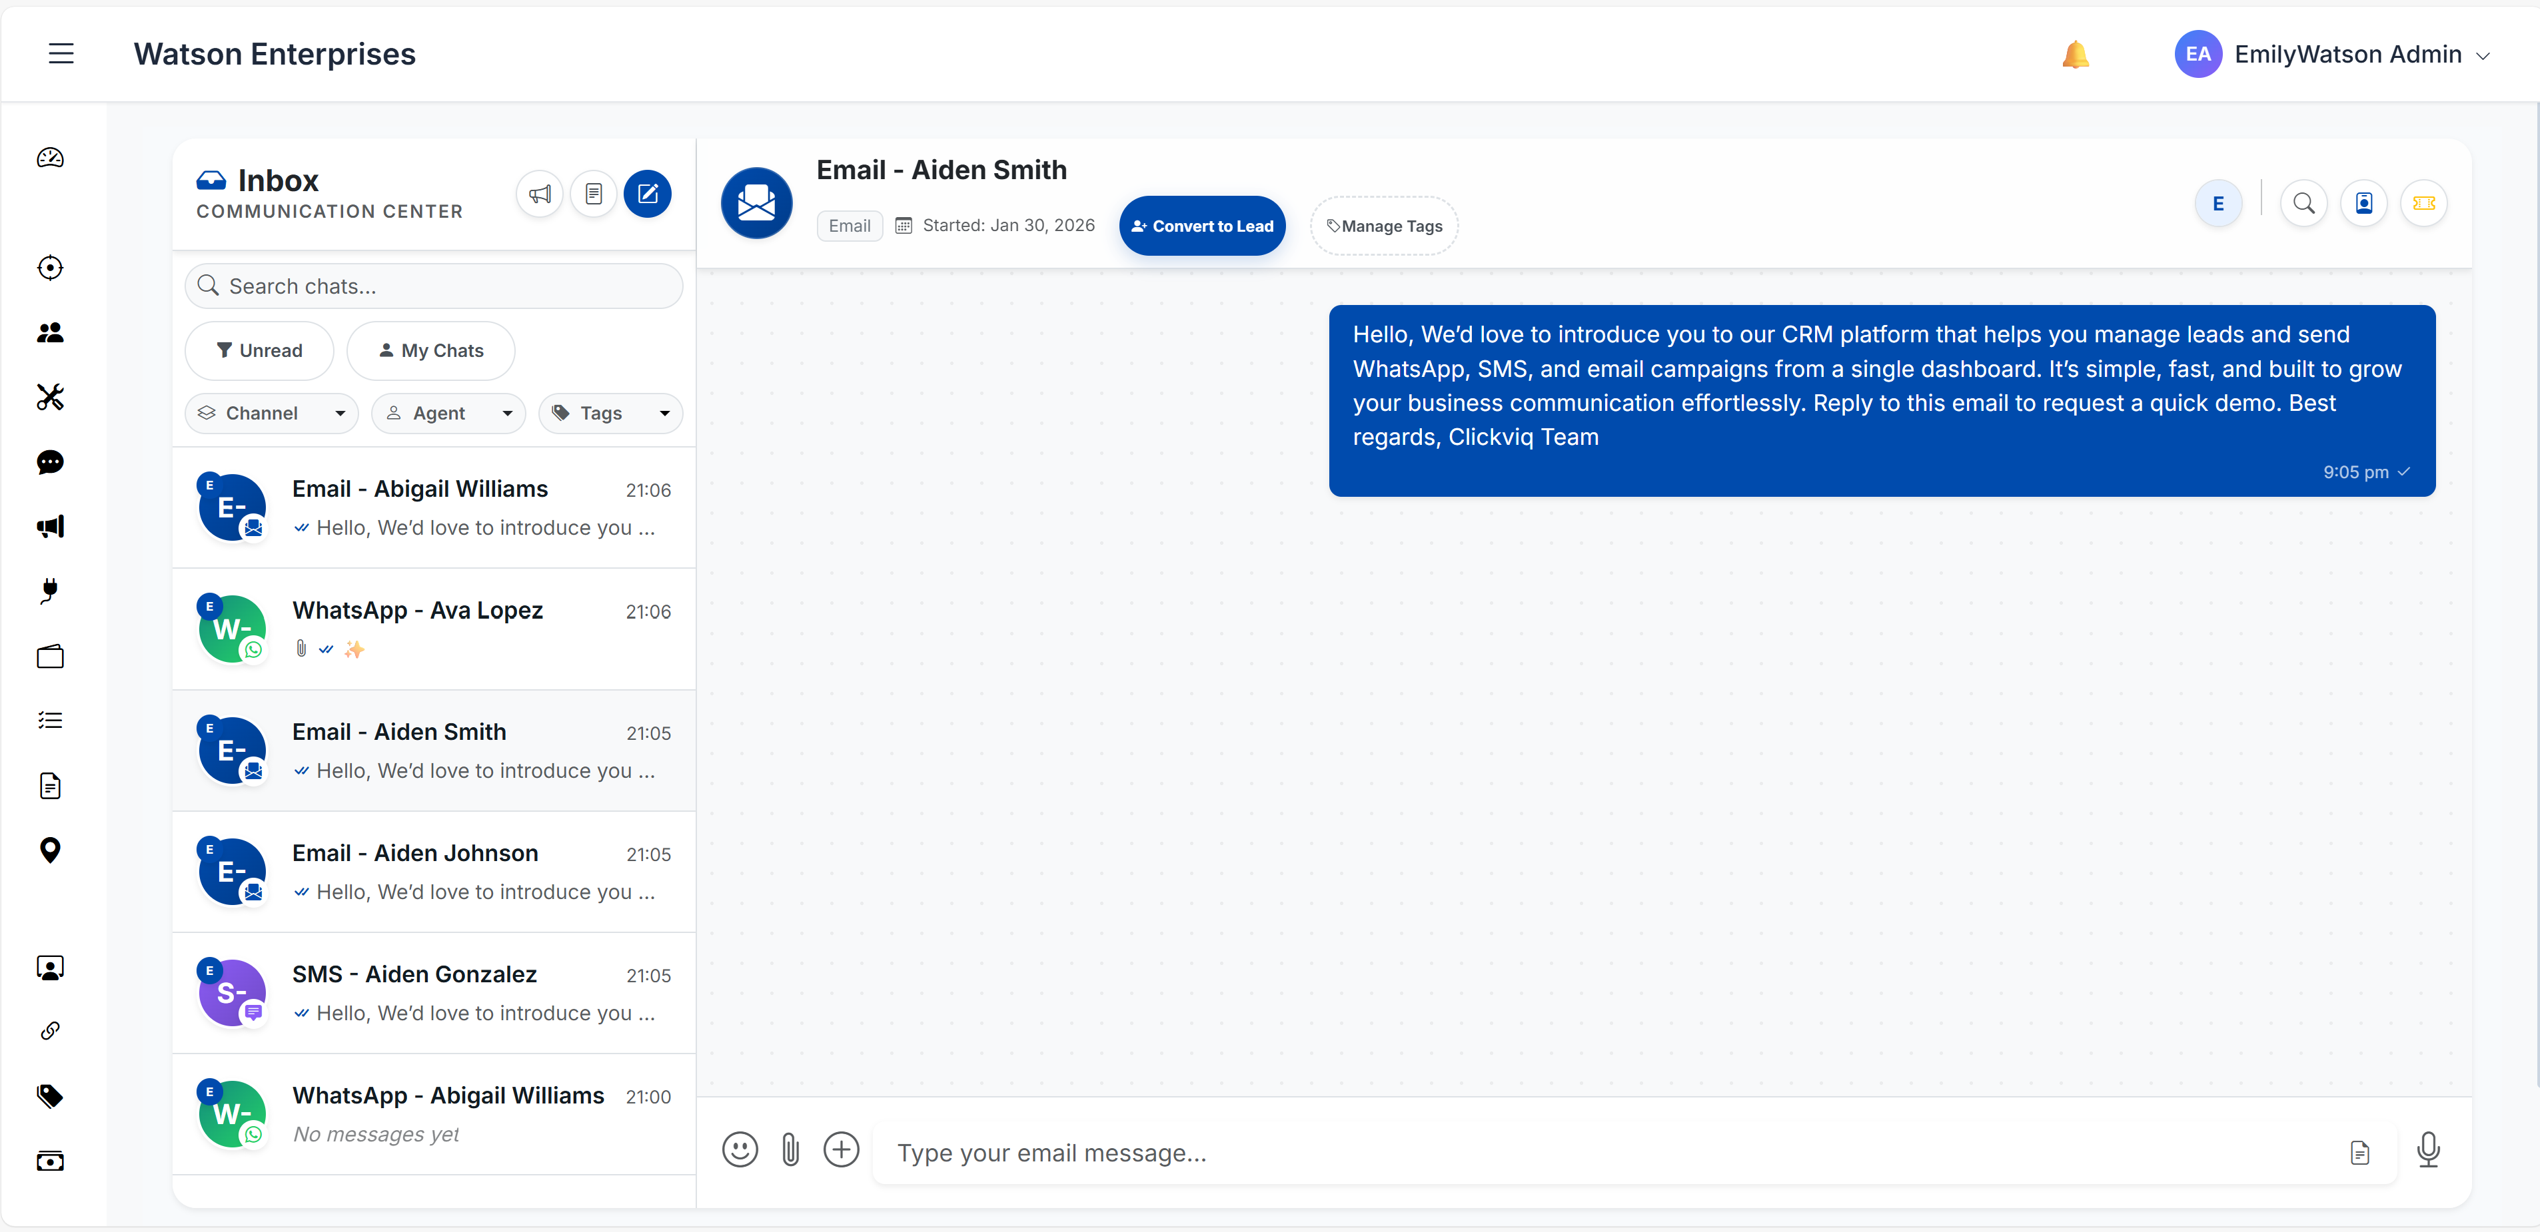Toggle the hamburger sidebar menu
2540x1232 pixels.
click(61, 54)
